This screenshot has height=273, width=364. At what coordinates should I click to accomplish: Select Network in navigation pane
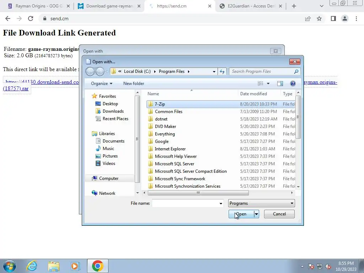pos(103,193)
